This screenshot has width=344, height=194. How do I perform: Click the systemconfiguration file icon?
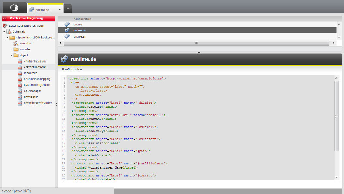point(20,85)
